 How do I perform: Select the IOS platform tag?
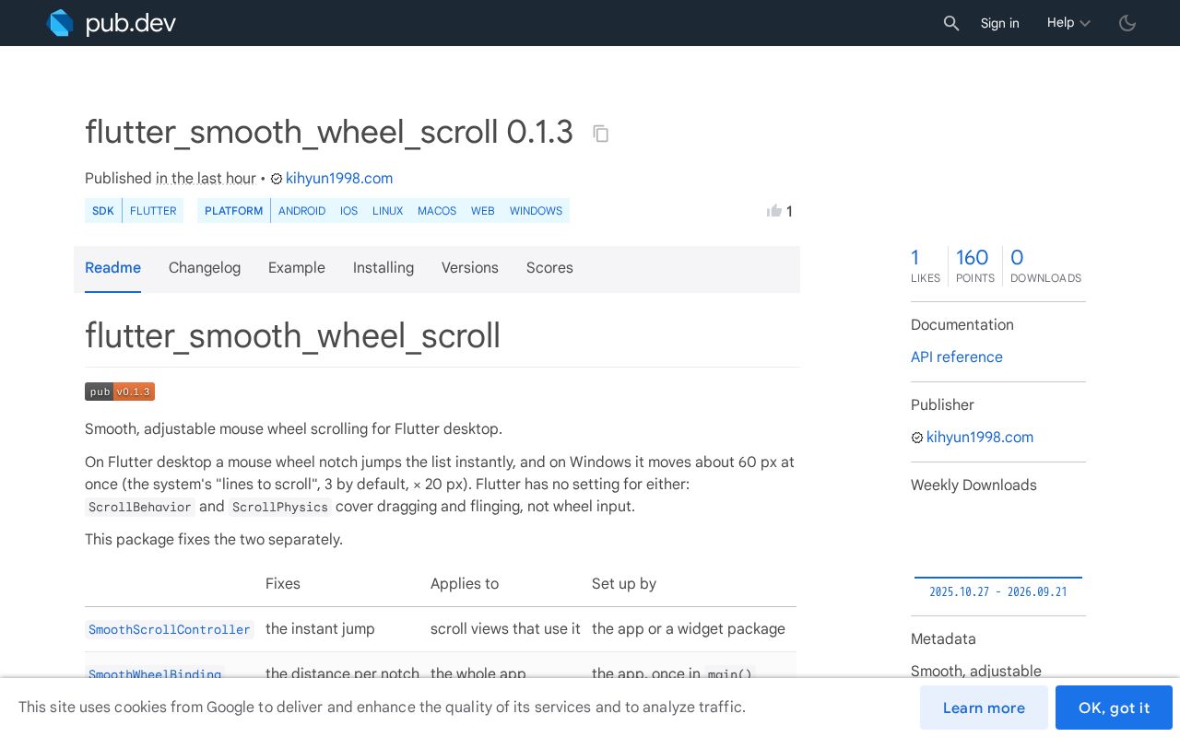[348, 211]
